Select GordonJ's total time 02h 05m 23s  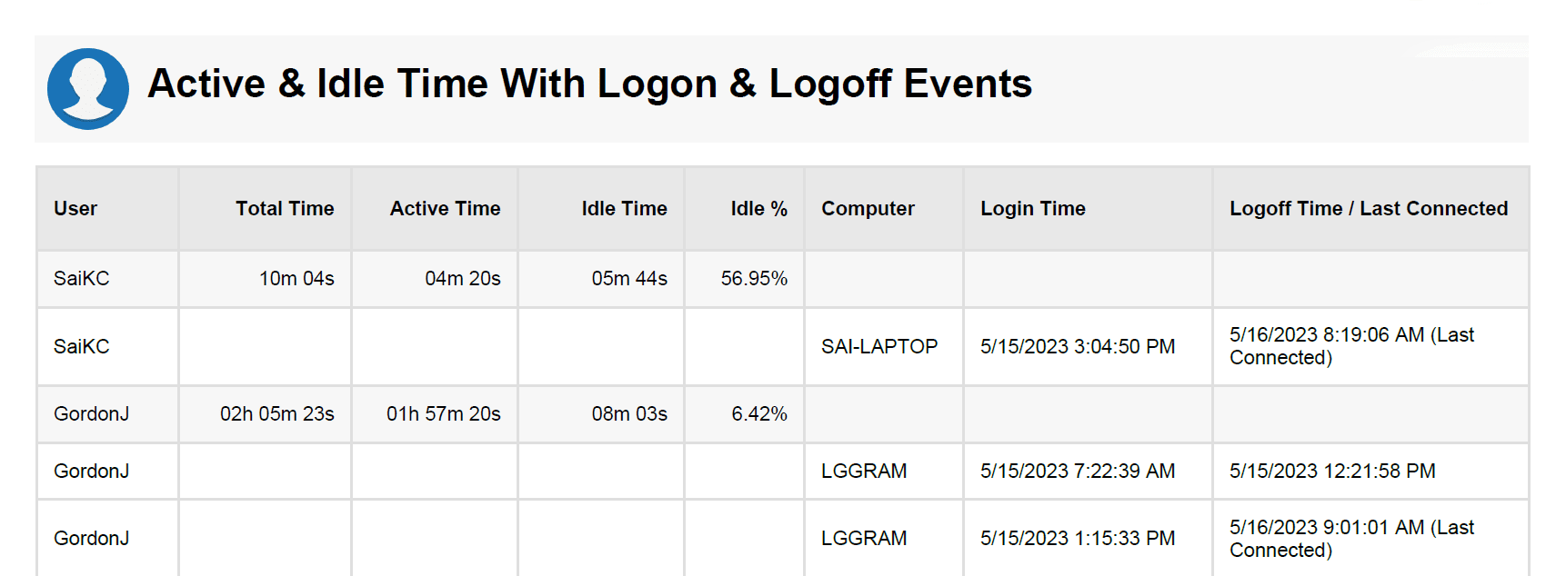click(x=276, y=414)
